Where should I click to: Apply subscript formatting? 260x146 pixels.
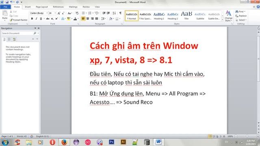(52, 19)
